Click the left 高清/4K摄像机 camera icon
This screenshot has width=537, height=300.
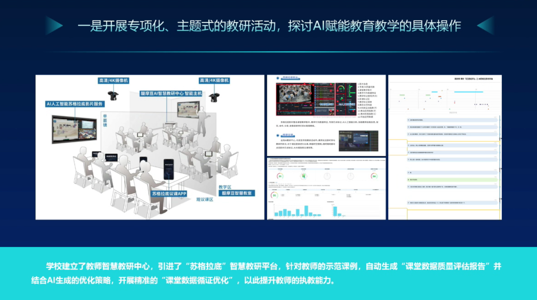pos(113,95)
